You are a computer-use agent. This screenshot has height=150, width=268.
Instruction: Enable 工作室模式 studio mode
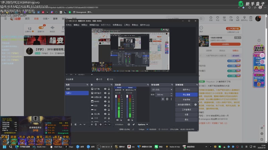(x=186, y=110)
